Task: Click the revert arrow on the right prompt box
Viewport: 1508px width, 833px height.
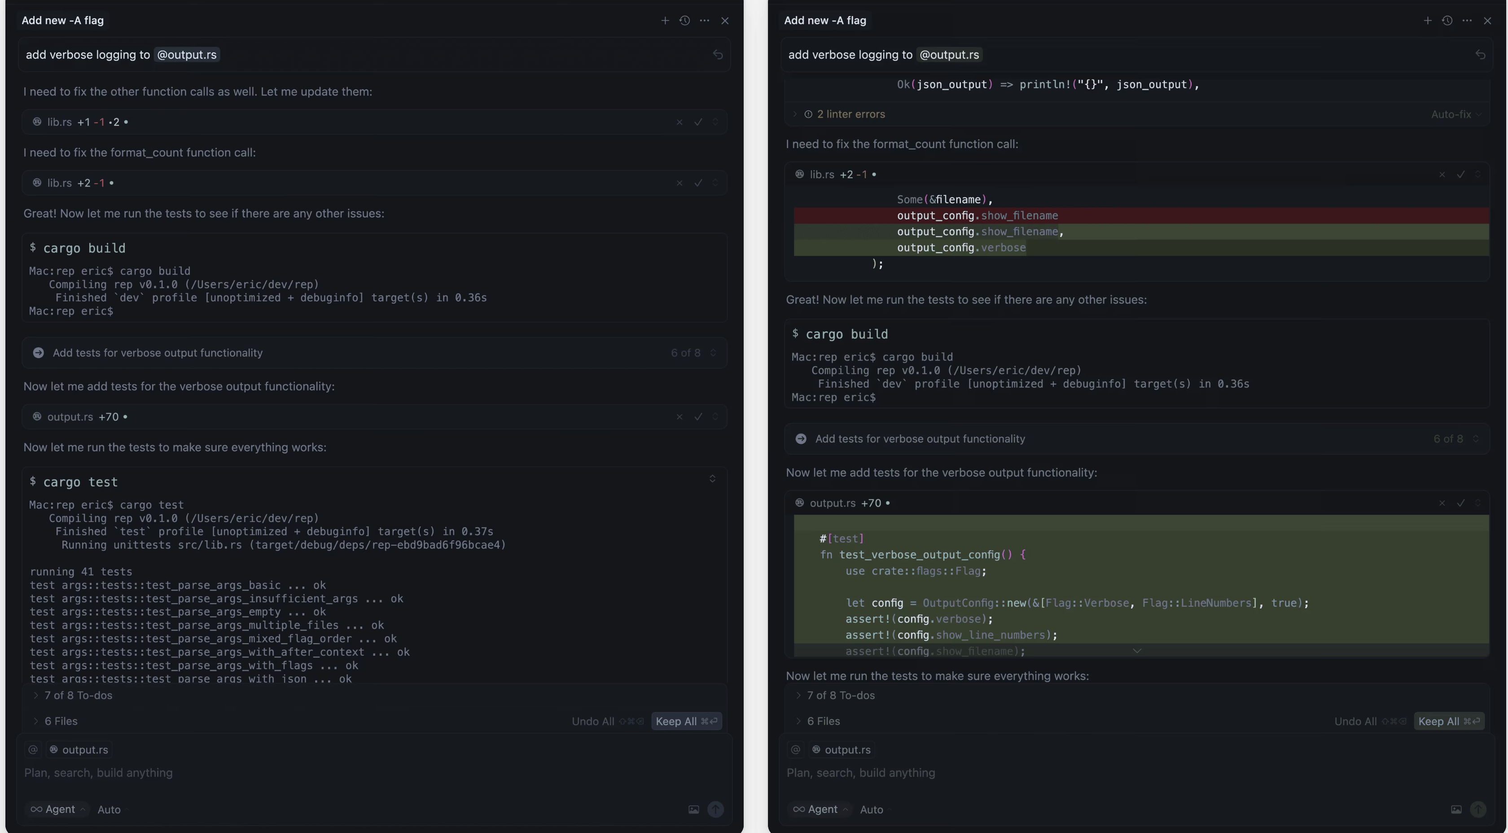Action: click(x=1480, y=54)
